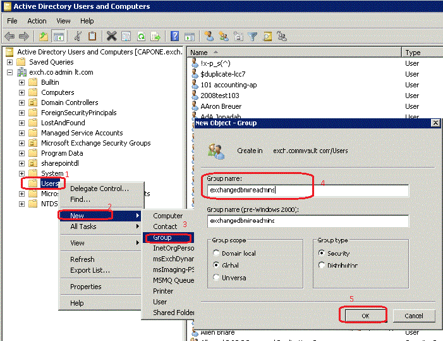Click the Delete X toolbar icon
The height and width of the screenshot is (341, 443).
[112, 37]
